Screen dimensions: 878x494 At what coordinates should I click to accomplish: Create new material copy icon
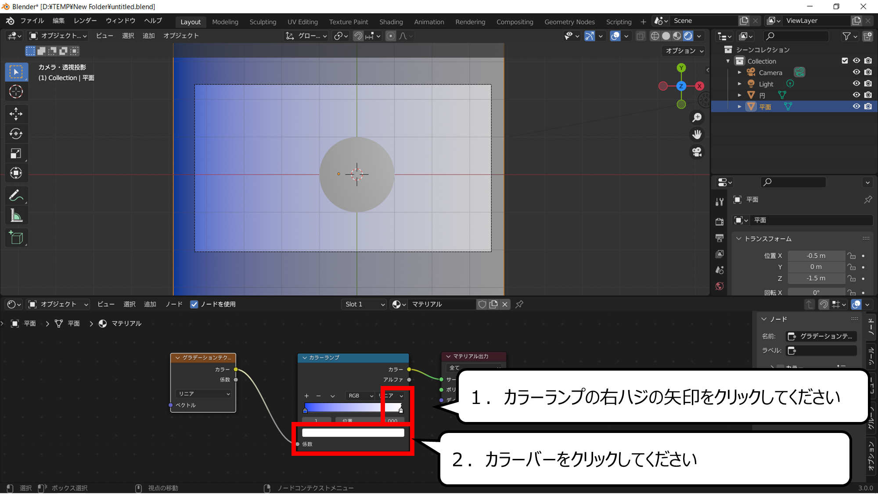(x=493, y=304)
